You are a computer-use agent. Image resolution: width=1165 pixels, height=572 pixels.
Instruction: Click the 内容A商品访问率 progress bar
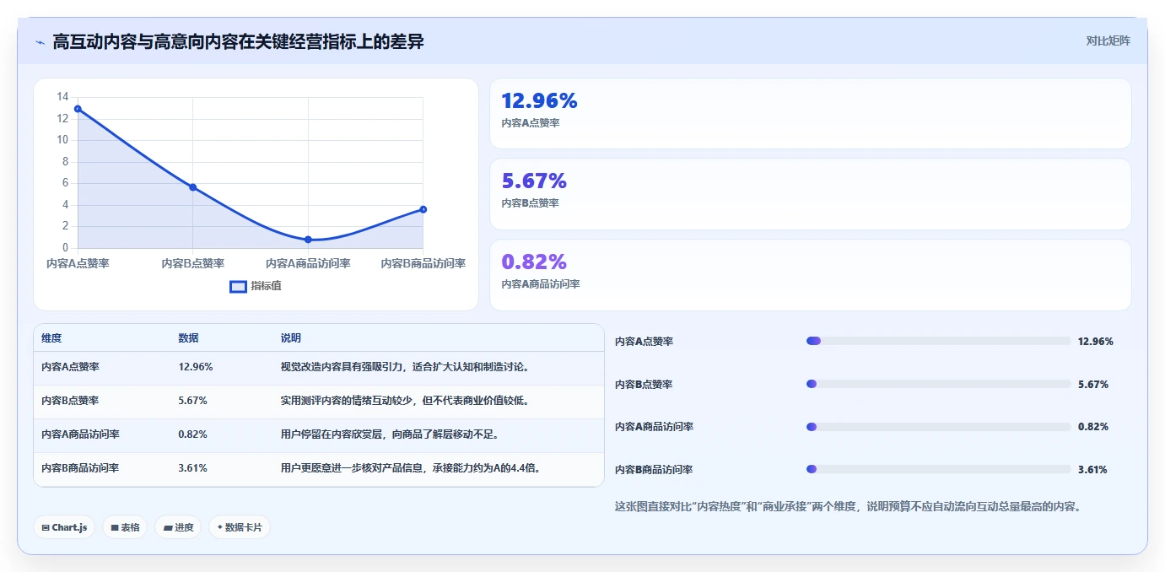938,427
